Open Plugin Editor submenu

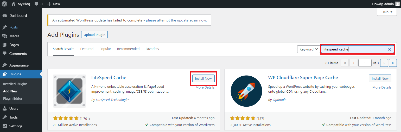[x=13, y=98]
